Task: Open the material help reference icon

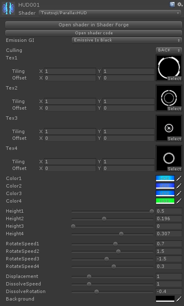Action: click(x=172, y=5)
